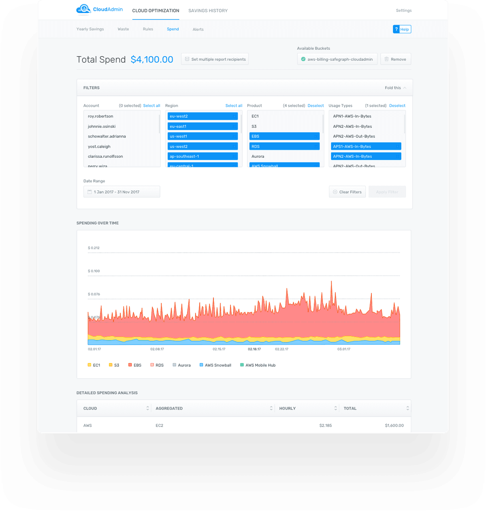This screenshot has width=486, height=511.
Task: Click the circled X icon on Clear Filters
Action: (335, 192)
